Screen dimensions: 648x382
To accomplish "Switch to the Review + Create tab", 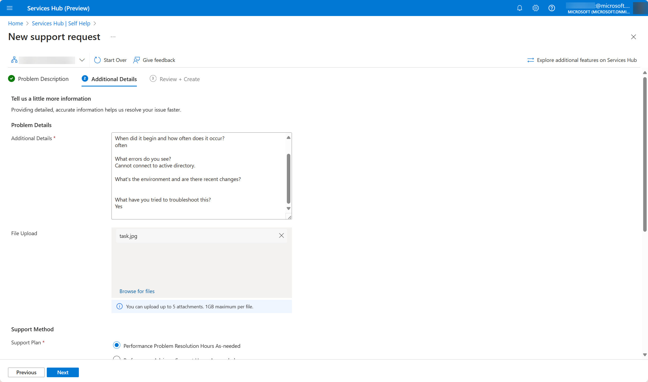I will coord(179,79).
